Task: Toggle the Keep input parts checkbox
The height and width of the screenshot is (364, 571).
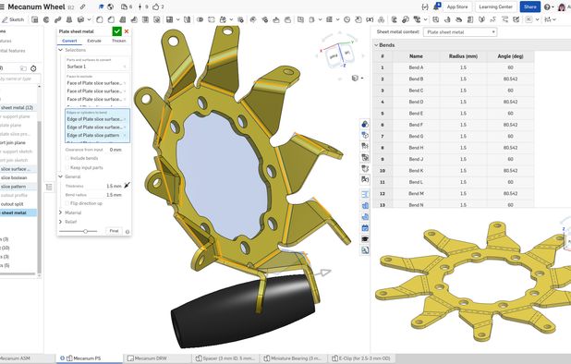Action: pos(67,167)
